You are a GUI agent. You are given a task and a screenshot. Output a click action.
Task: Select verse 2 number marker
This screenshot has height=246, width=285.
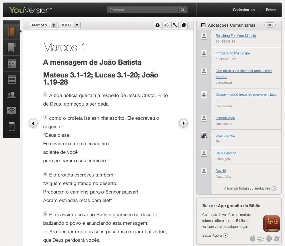click(x=45, y=117)
